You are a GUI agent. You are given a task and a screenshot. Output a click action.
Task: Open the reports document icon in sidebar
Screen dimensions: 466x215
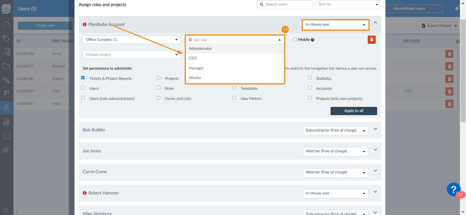pyautogui.click(x=6, y=52)
